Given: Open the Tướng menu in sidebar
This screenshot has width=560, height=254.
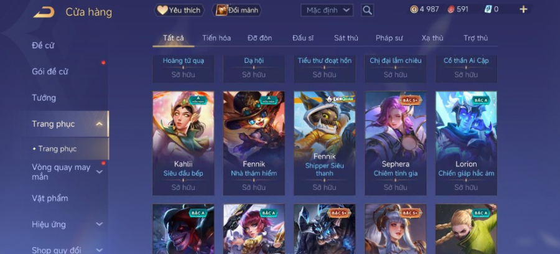Looking at the screenshot, I should click(44, 98).
